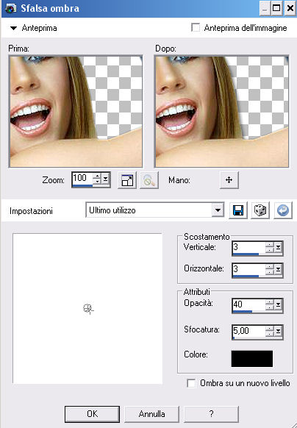Click the magnifier preview icon beside zoom
Image resolution: width=297 pixels, height=428 pixels.
coord(149,180)
